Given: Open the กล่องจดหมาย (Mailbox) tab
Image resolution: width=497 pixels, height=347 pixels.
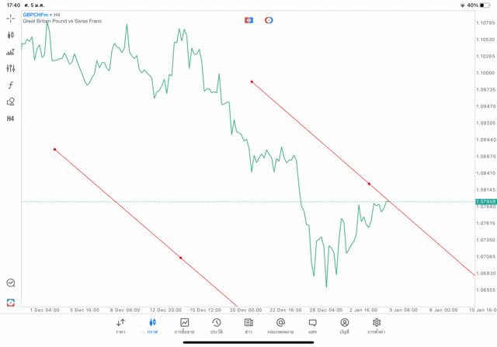Looking at the screenshot, I should pos(280,325).
